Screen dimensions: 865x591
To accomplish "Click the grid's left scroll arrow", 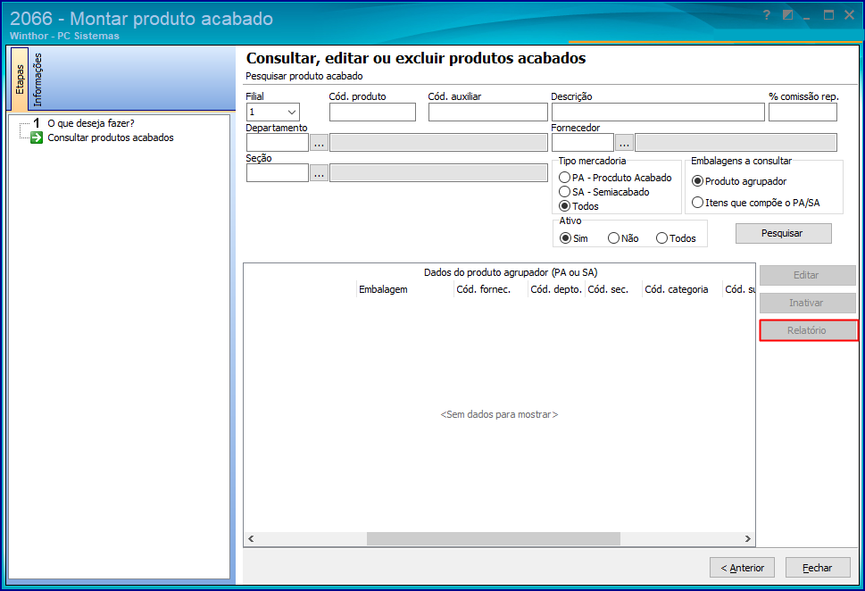I will point(251,538).
